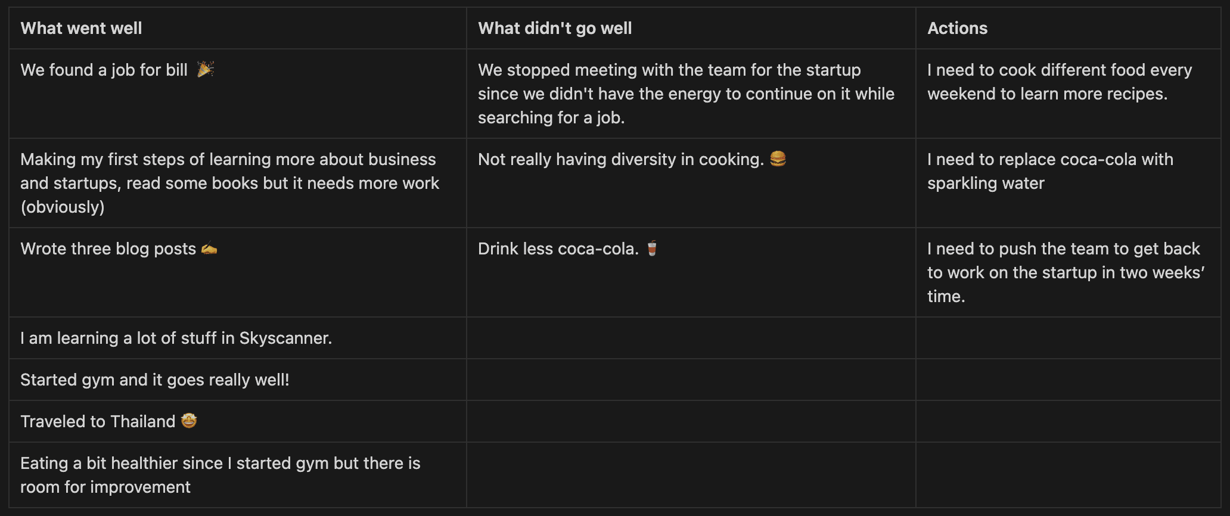
Task: Click 'We found a job for bill' cell
Action: pyautogui.click(x=238, y=94)
